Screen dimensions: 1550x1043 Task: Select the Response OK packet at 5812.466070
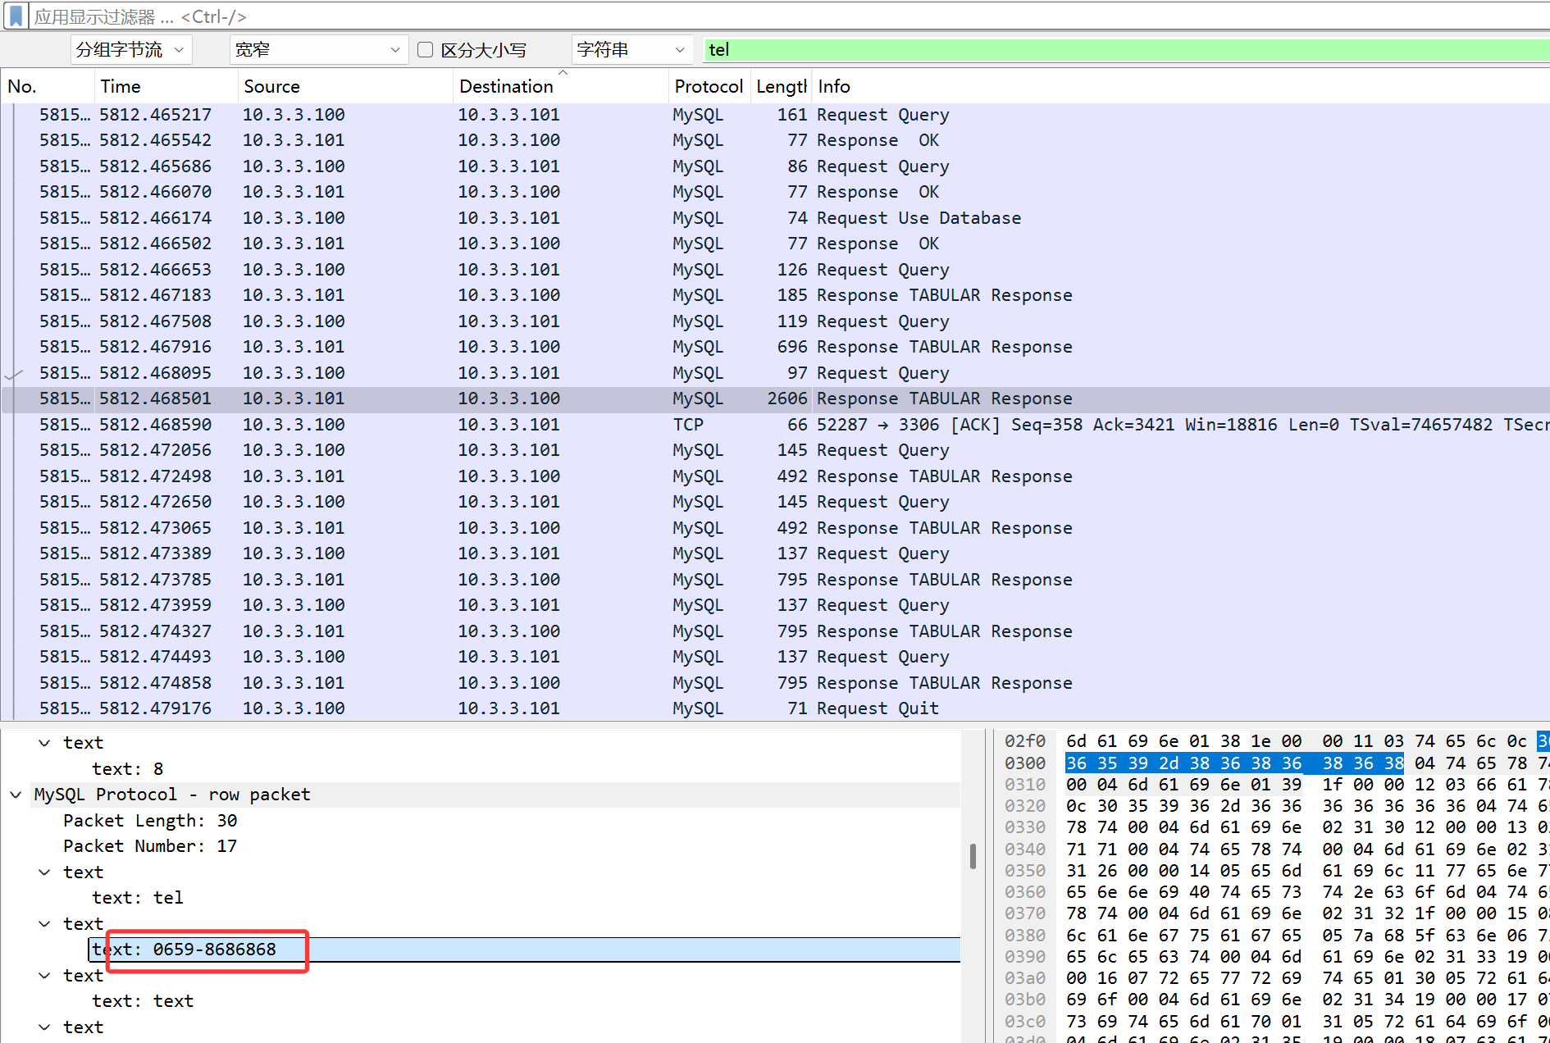[x=775, y=192]
